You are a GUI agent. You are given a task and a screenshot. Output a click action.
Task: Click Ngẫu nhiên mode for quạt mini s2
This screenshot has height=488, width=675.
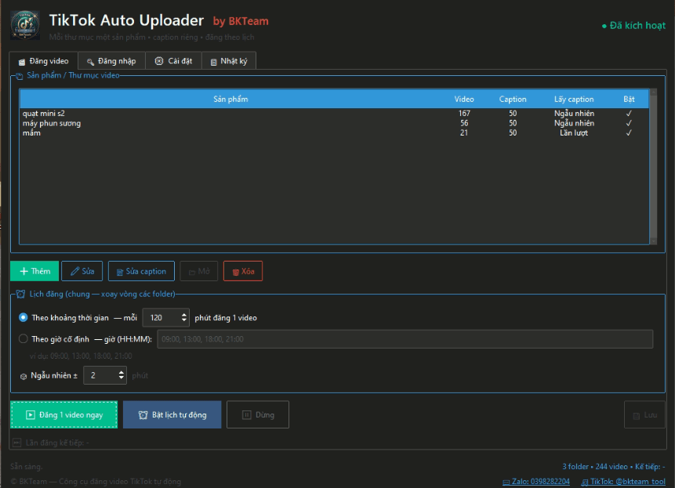point(574,114)
